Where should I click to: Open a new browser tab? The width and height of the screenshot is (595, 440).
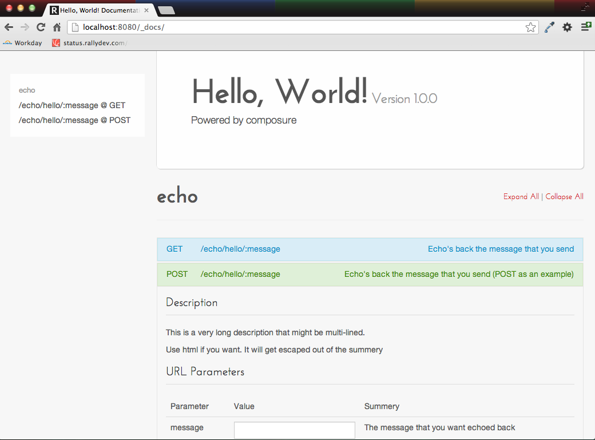166,10
